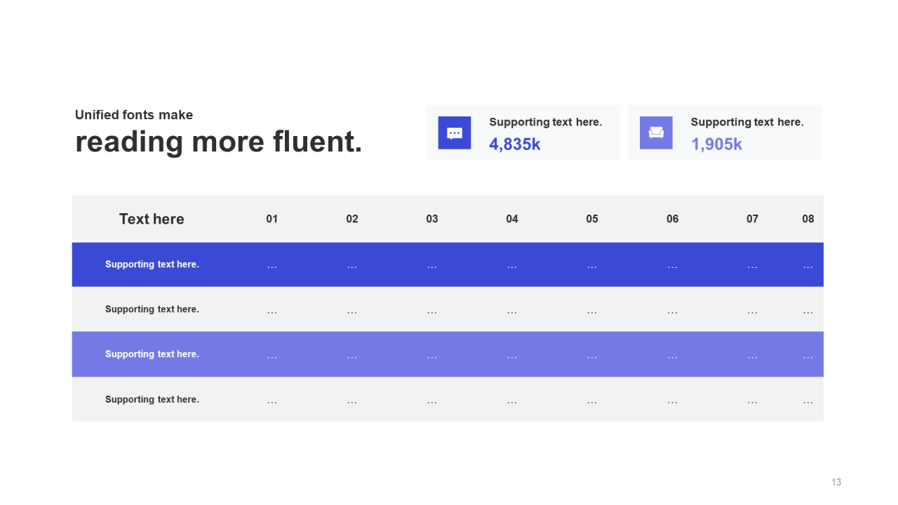Click the ellipsis under 07 in purple row
This screenshot has height=505, width=898.
(x=753, y=357)
